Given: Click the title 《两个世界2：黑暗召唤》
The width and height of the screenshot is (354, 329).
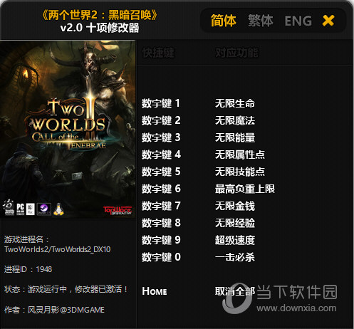Looking at the screenshot, I should coord(99,15).
